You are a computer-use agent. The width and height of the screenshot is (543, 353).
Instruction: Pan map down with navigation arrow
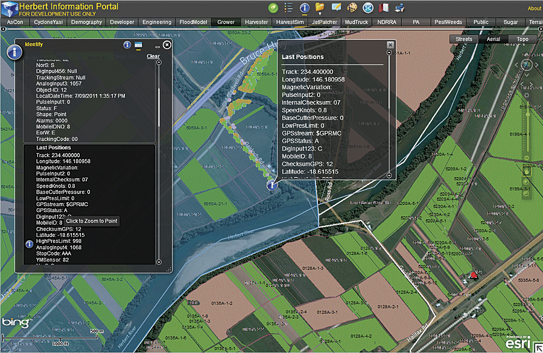(526, 75)
